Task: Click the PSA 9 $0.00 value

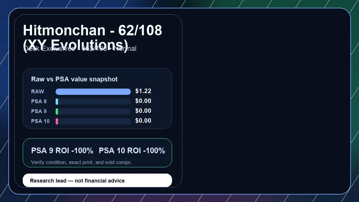Action: [x=143, y=111]
